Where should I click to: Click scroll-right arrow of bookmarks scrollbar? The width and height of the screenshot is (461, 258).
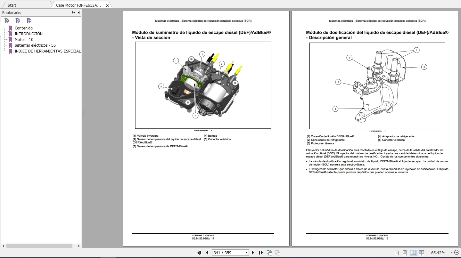click(x=79, y=246)
